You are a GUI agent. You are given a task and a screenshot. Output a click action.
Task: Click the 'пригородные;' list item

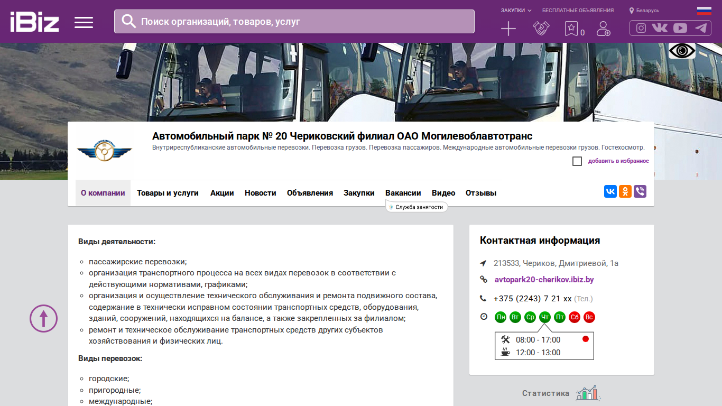(x=115, y=390)
